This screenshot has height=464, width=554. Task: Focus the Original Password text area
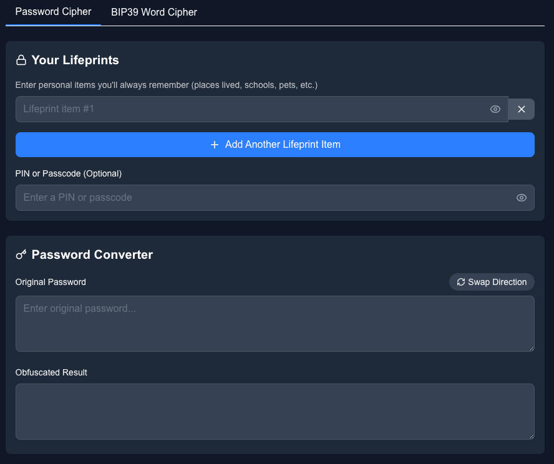(x=275, y=324)
